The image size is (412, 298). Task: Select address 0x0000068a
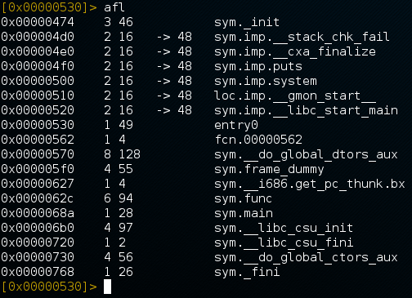click(38, 213)
